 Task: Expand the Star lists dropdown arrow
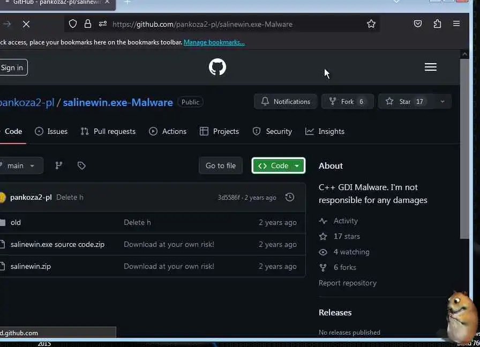[x=442, y=102]
